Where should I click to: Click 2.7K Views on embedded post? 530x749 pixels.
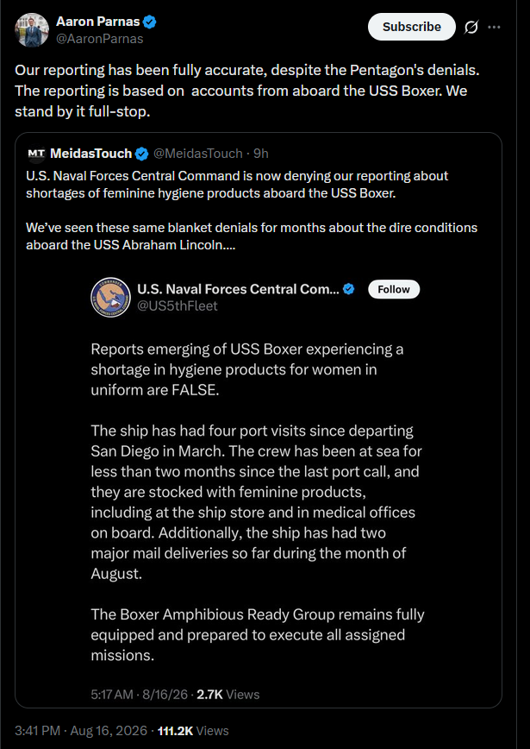pyautogui.click(x=228, y=694)
